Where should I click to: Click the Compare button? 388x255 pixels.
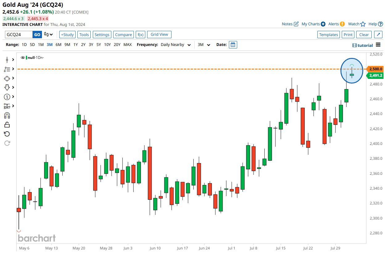tap(123, 35)
